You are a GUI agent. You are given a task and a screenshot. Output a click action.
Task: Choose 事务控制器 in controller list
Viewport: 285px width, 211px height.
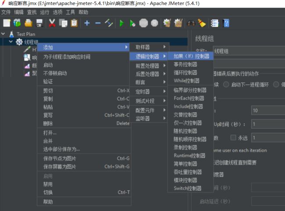coord(190,64)
